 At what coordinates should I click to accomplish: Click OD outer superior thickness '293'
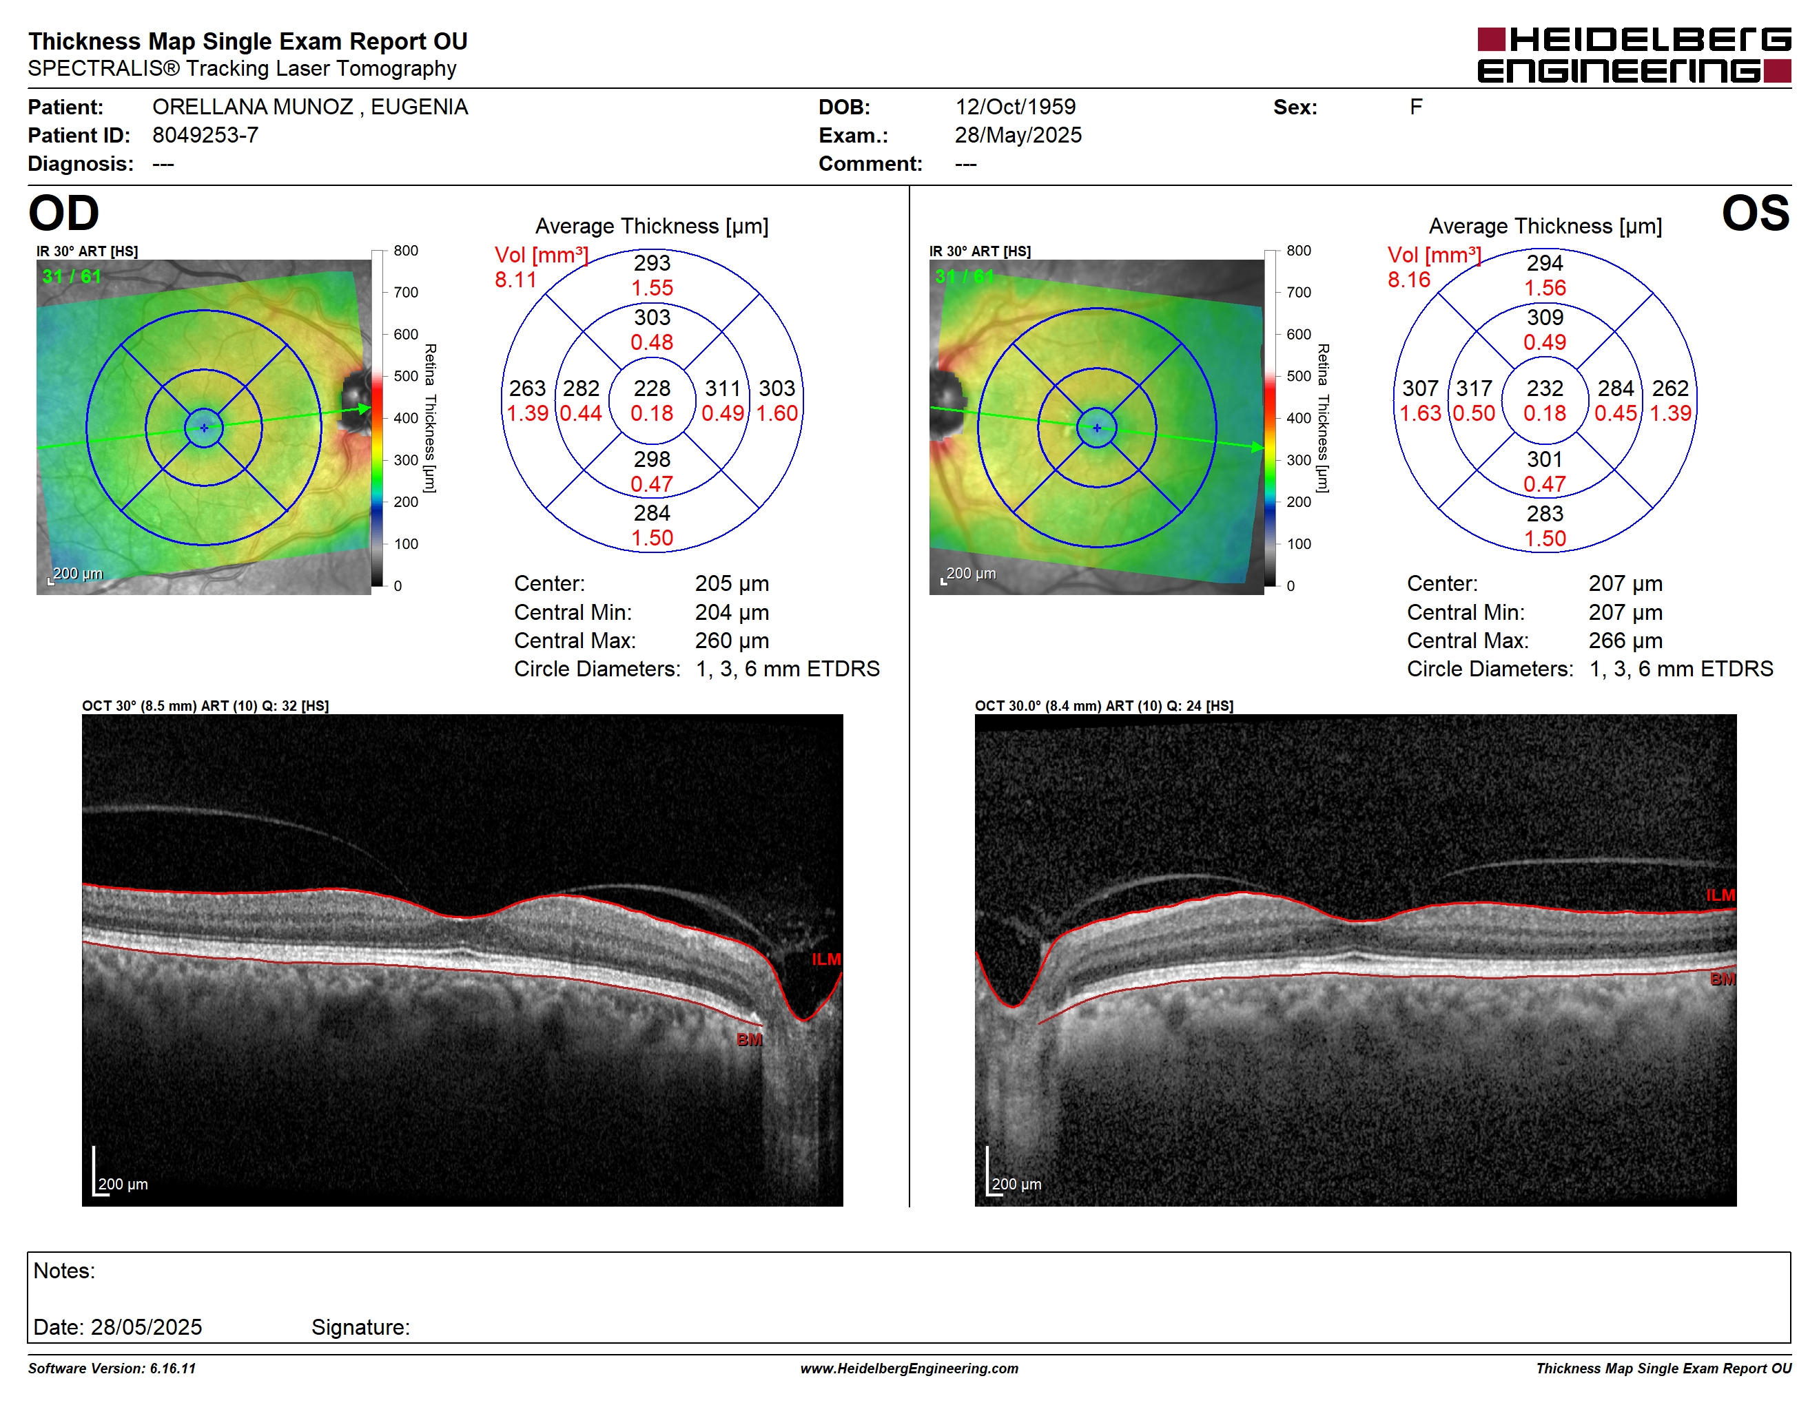(x=651, y=263)
